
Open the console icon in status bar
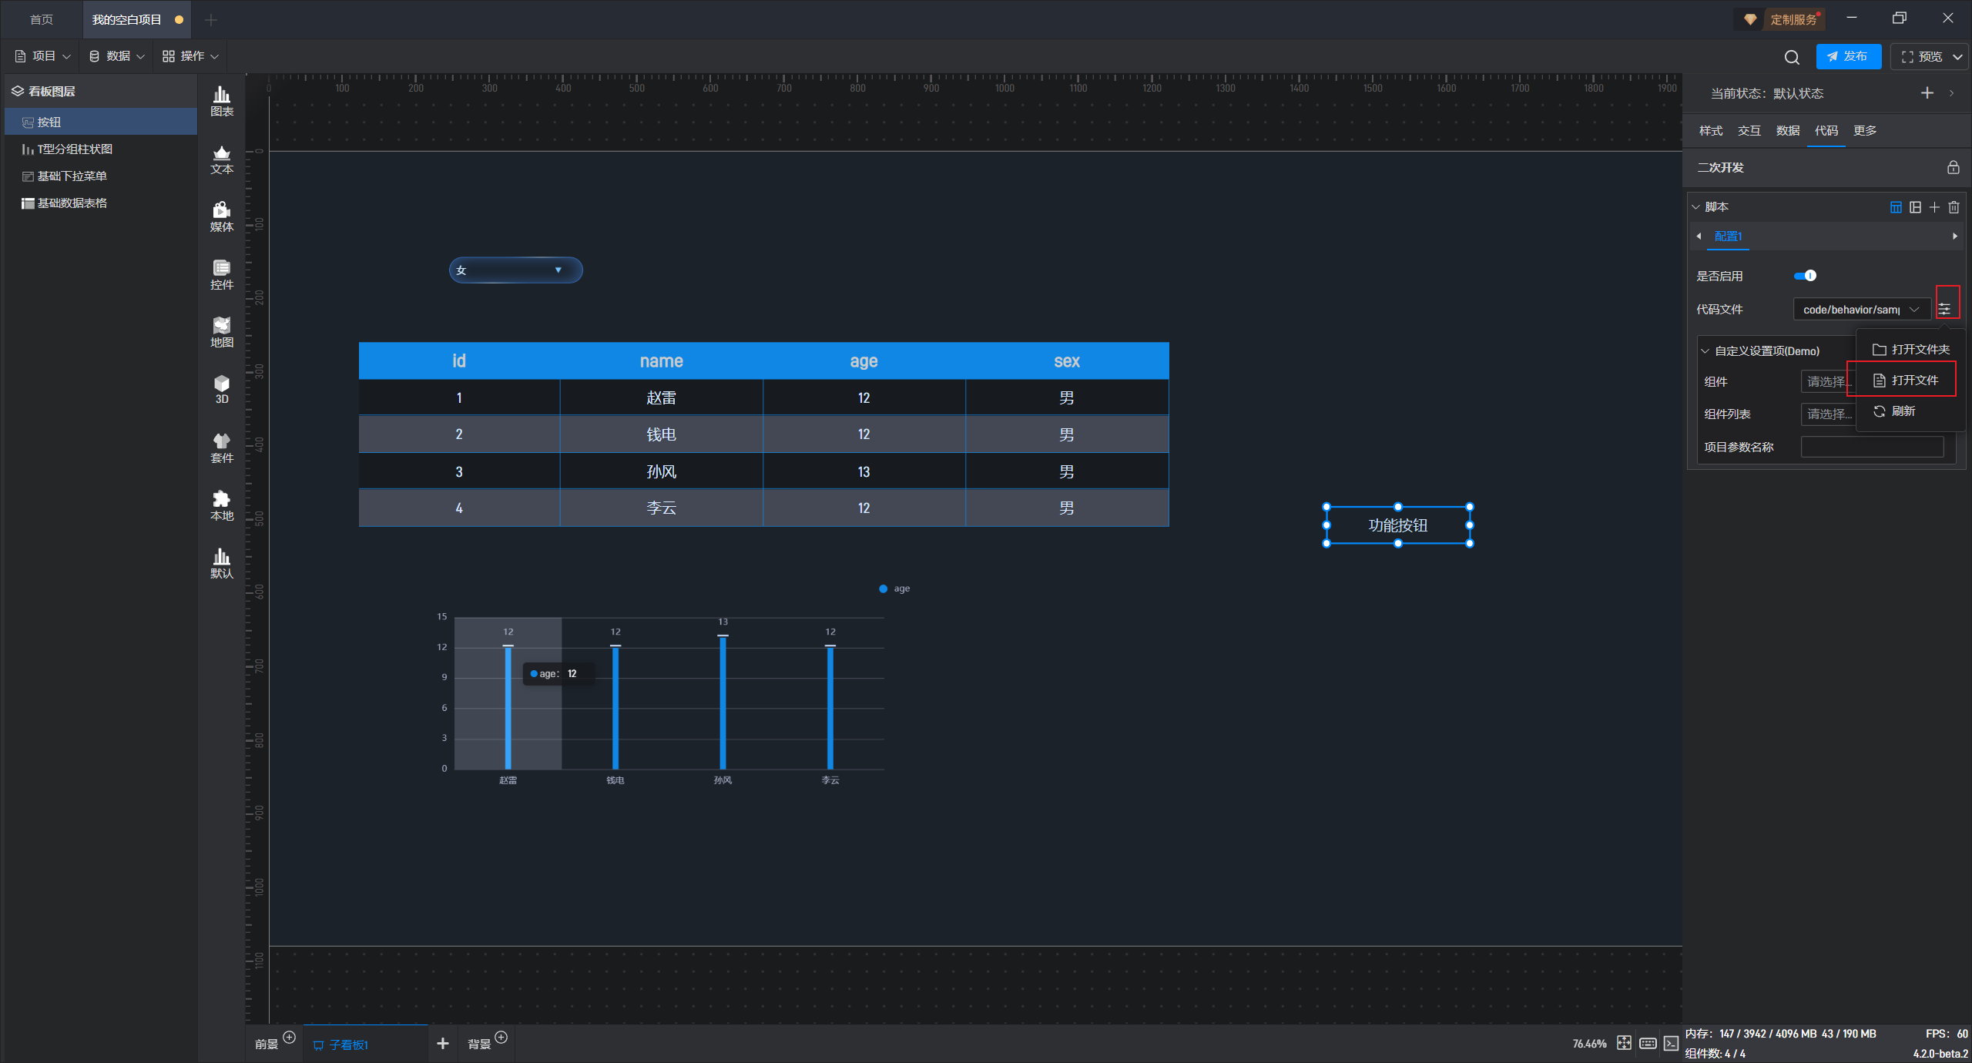(x=1671, y=1043)
